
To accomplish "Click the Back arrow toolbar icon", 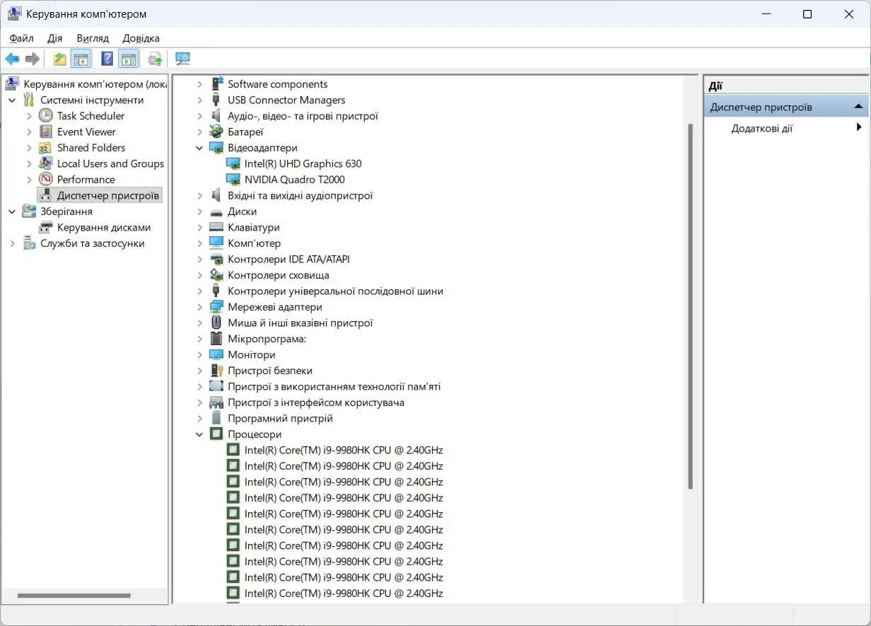I will [12, 59].
